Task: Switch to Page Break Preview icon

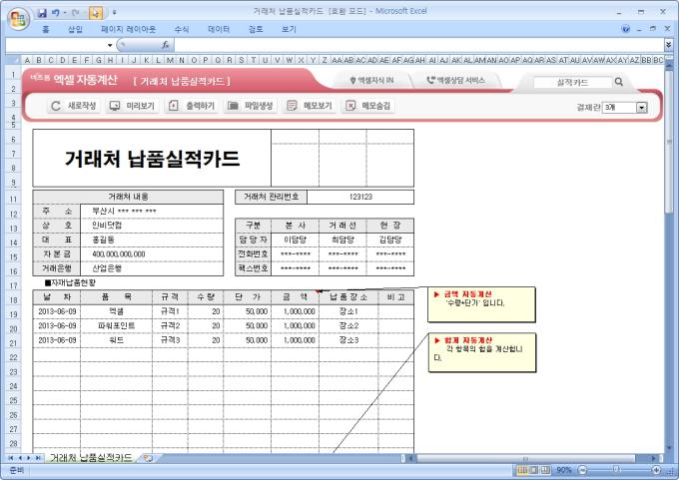Action: point(545,470)
